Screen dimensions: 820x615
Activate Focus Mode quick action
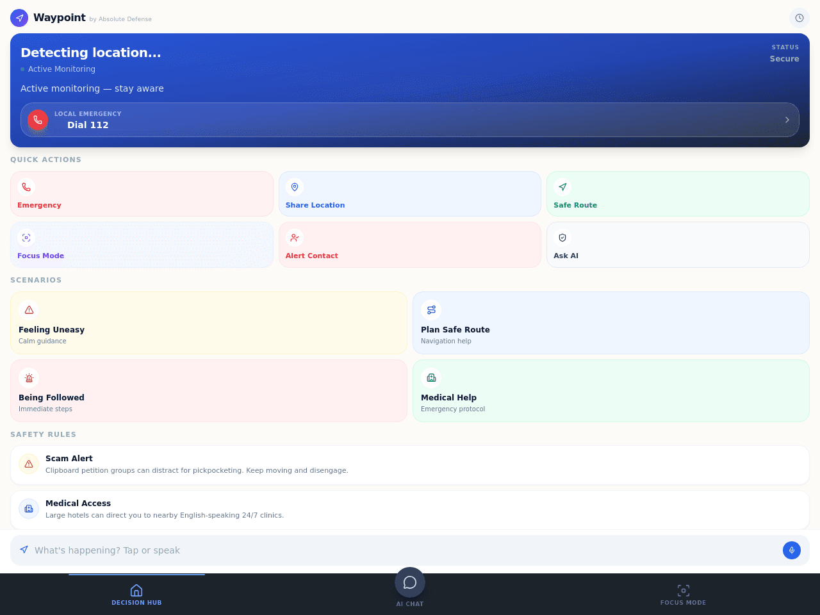coord(142,245)
